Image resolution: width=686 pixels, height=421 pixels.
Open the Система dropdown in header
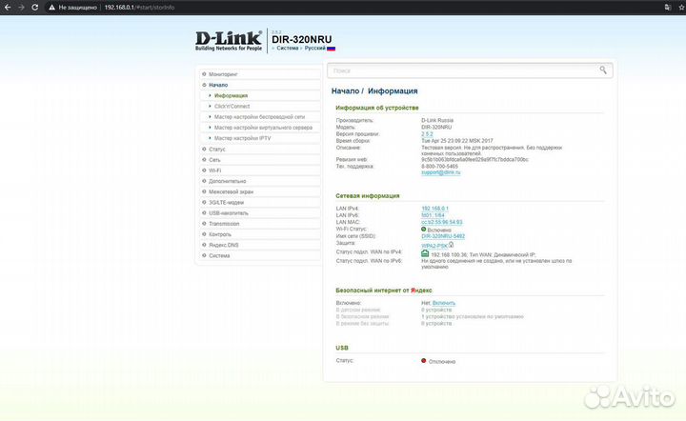point(288,48)
